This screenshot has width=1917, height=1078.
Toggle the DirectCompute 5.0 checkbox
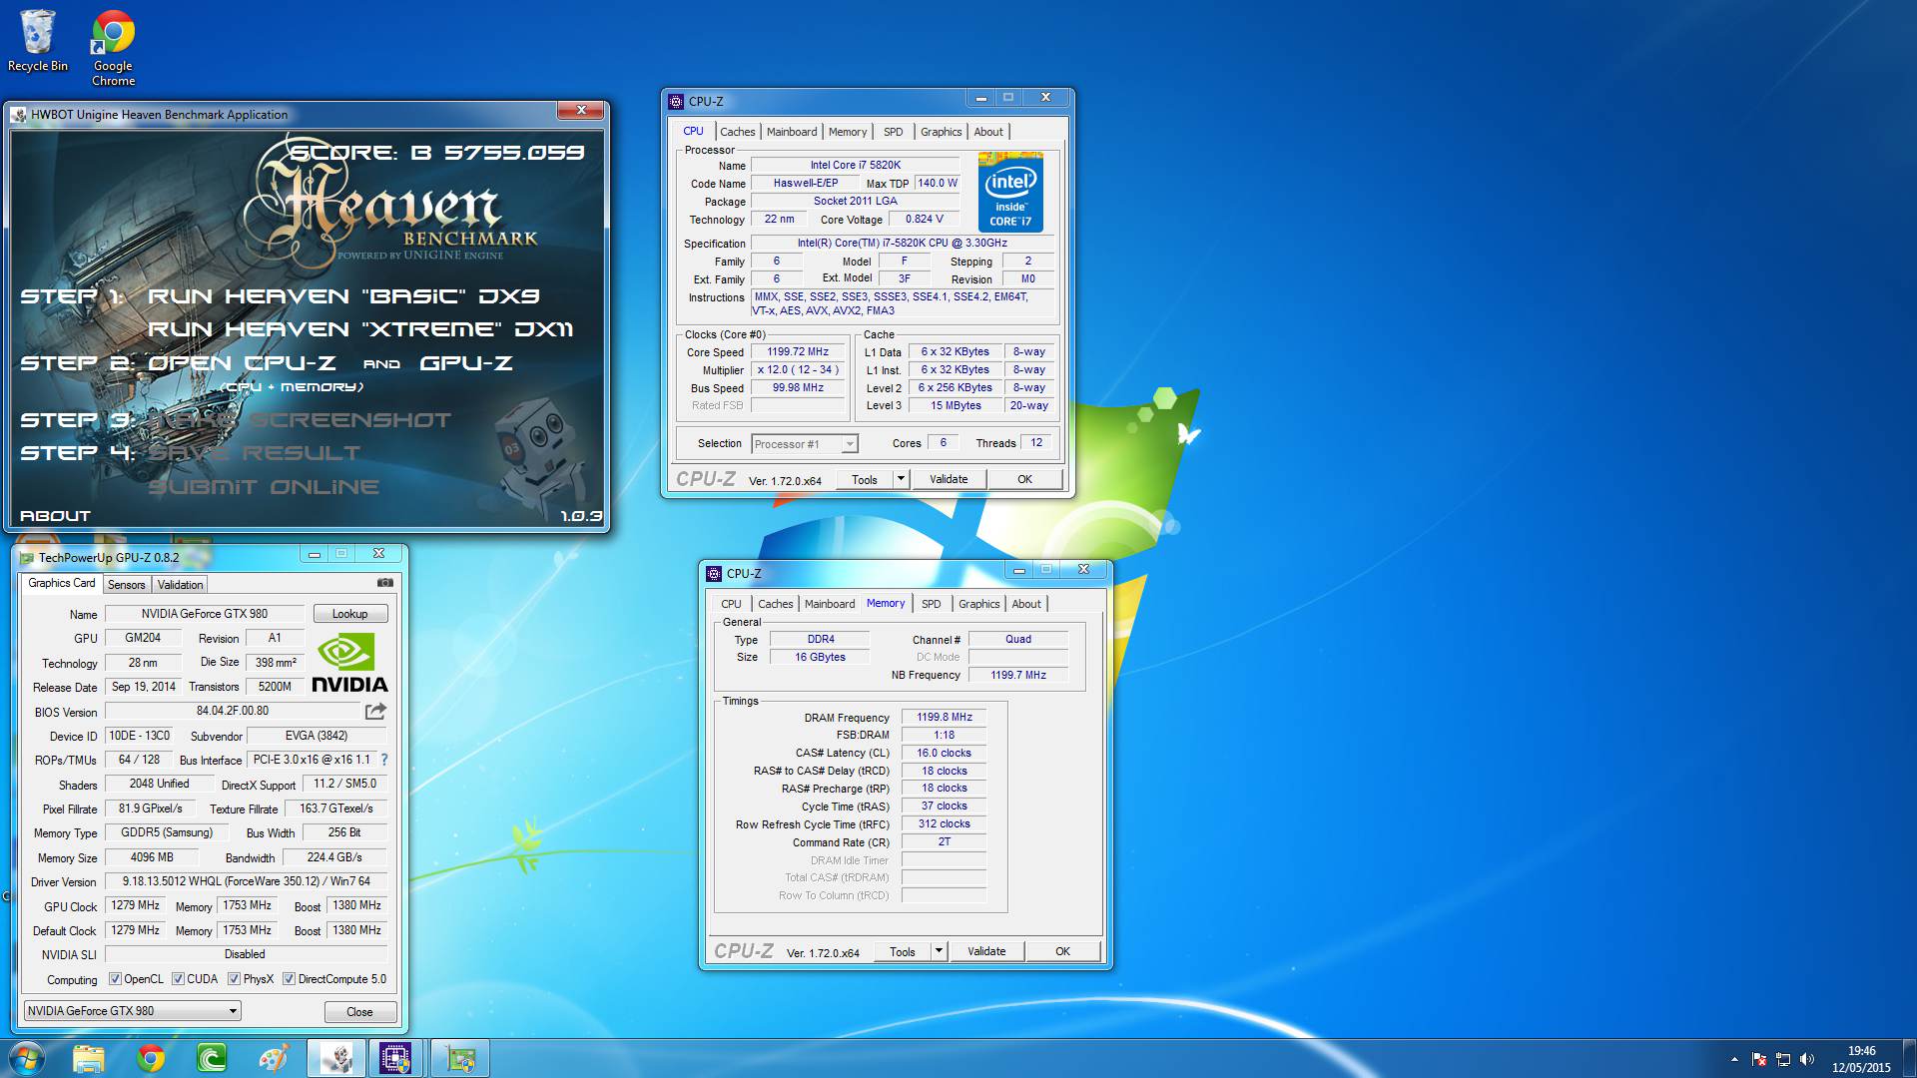click(289, 979)
